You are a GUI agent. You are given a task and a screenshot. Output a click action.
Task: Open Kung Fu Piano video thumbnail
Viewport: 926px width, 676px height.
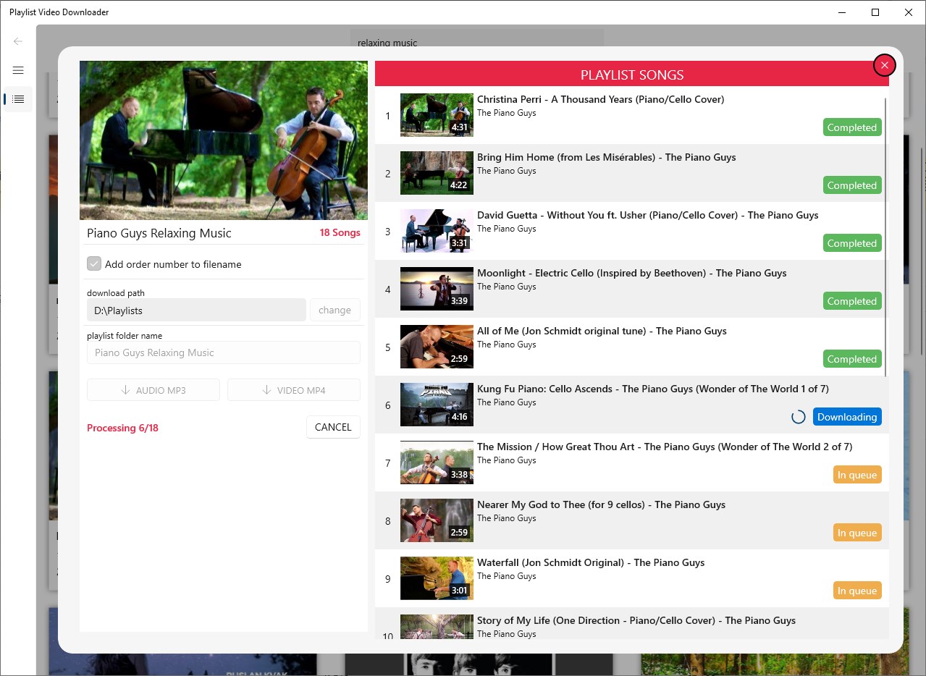(437, 405)
